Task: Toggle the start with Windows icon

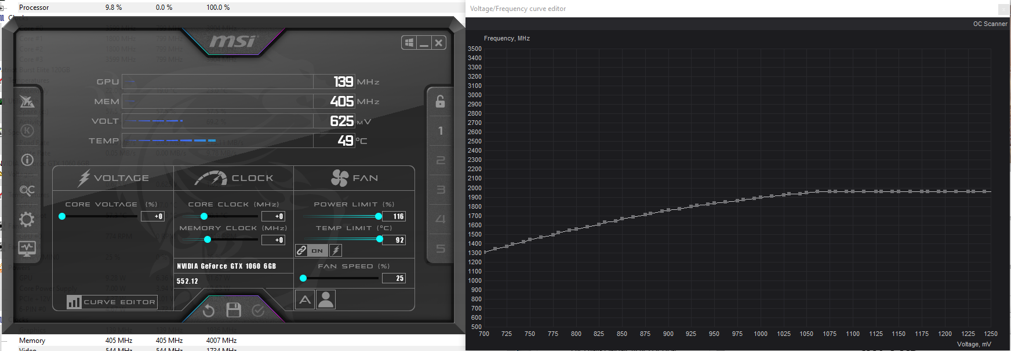Action: [x=409, y=43]
